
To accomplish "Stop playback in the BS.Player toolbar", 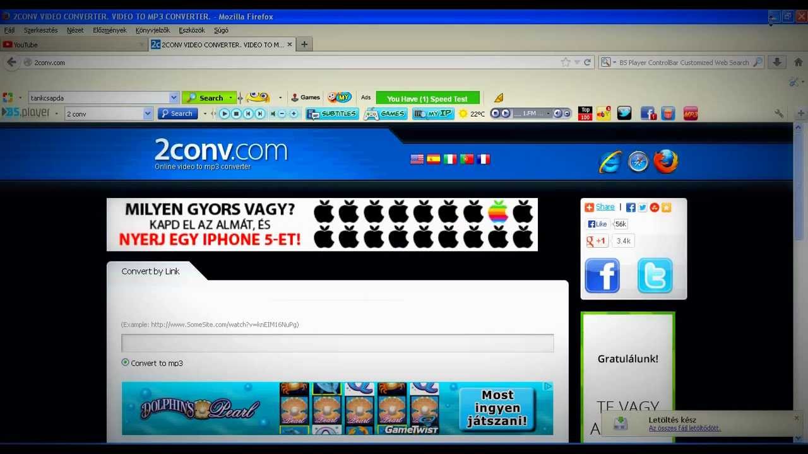I will pos(236,113).
